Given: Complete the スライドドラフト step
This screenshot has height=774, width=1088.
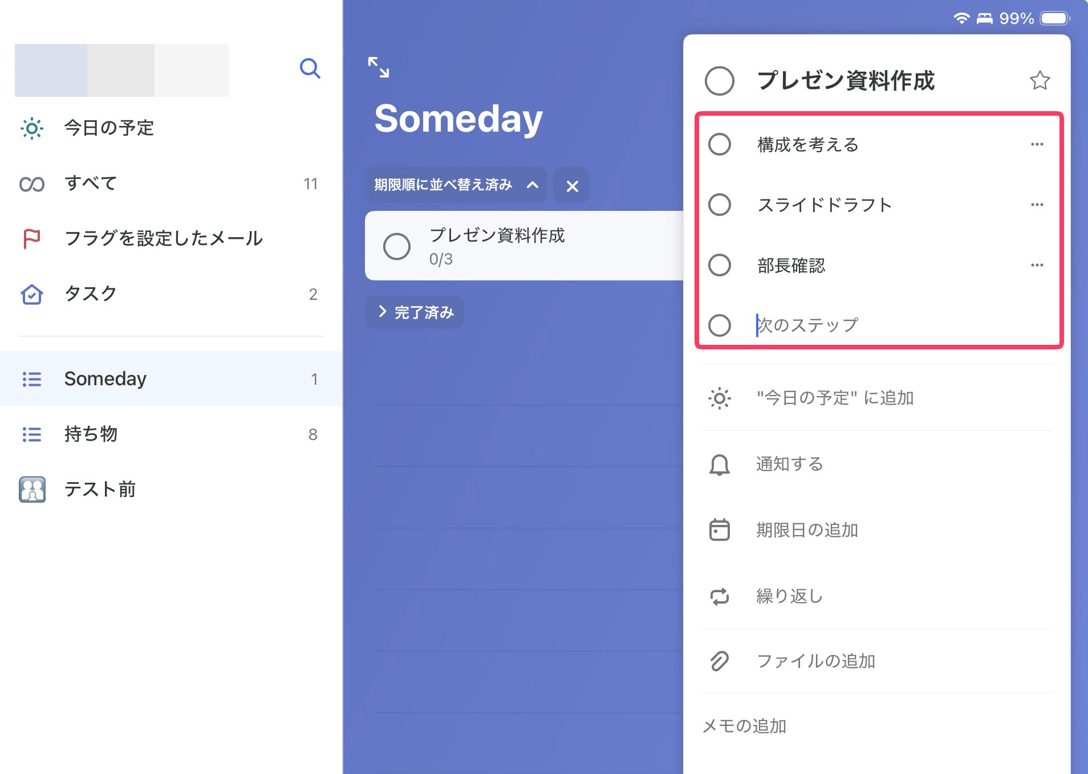Looking at the screenshot, I should click(720, 205).
